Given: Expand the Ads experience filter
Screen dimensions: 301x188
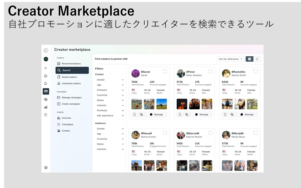Looking at the screenshot, I should click(x=110, y=115).
